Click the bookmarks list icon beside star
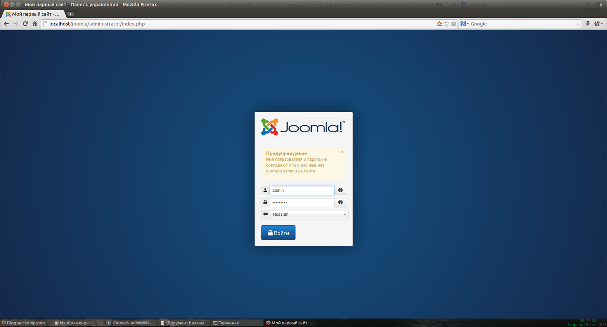This screenshot has width=607, height=327. [453, 24]
